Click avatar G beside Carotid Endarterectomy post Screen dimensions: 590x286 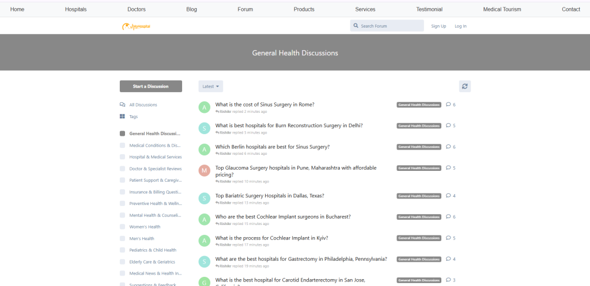pyautogui.click(x=205, y=282)
